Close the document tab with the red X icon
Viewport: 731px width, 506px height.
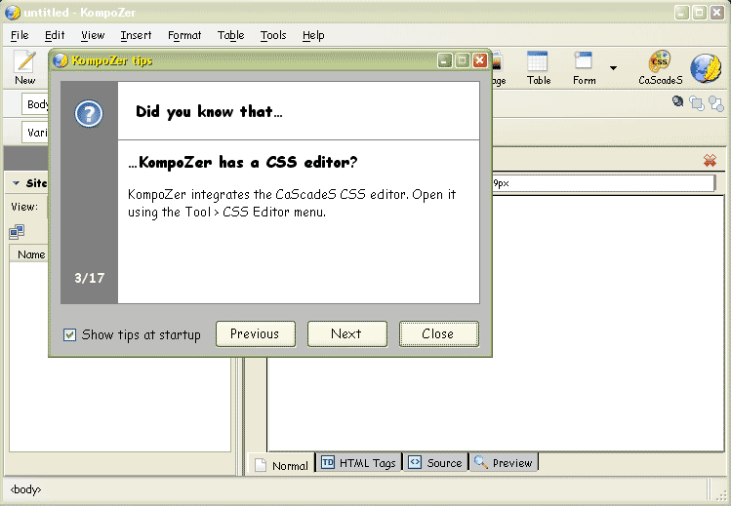tap(710, 161)
